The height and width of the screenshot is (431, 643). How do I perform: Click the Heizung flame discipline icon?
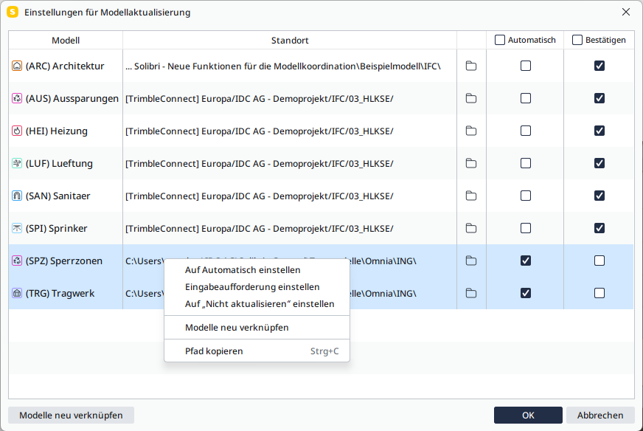pyautogui.click(x=17, y=131)
